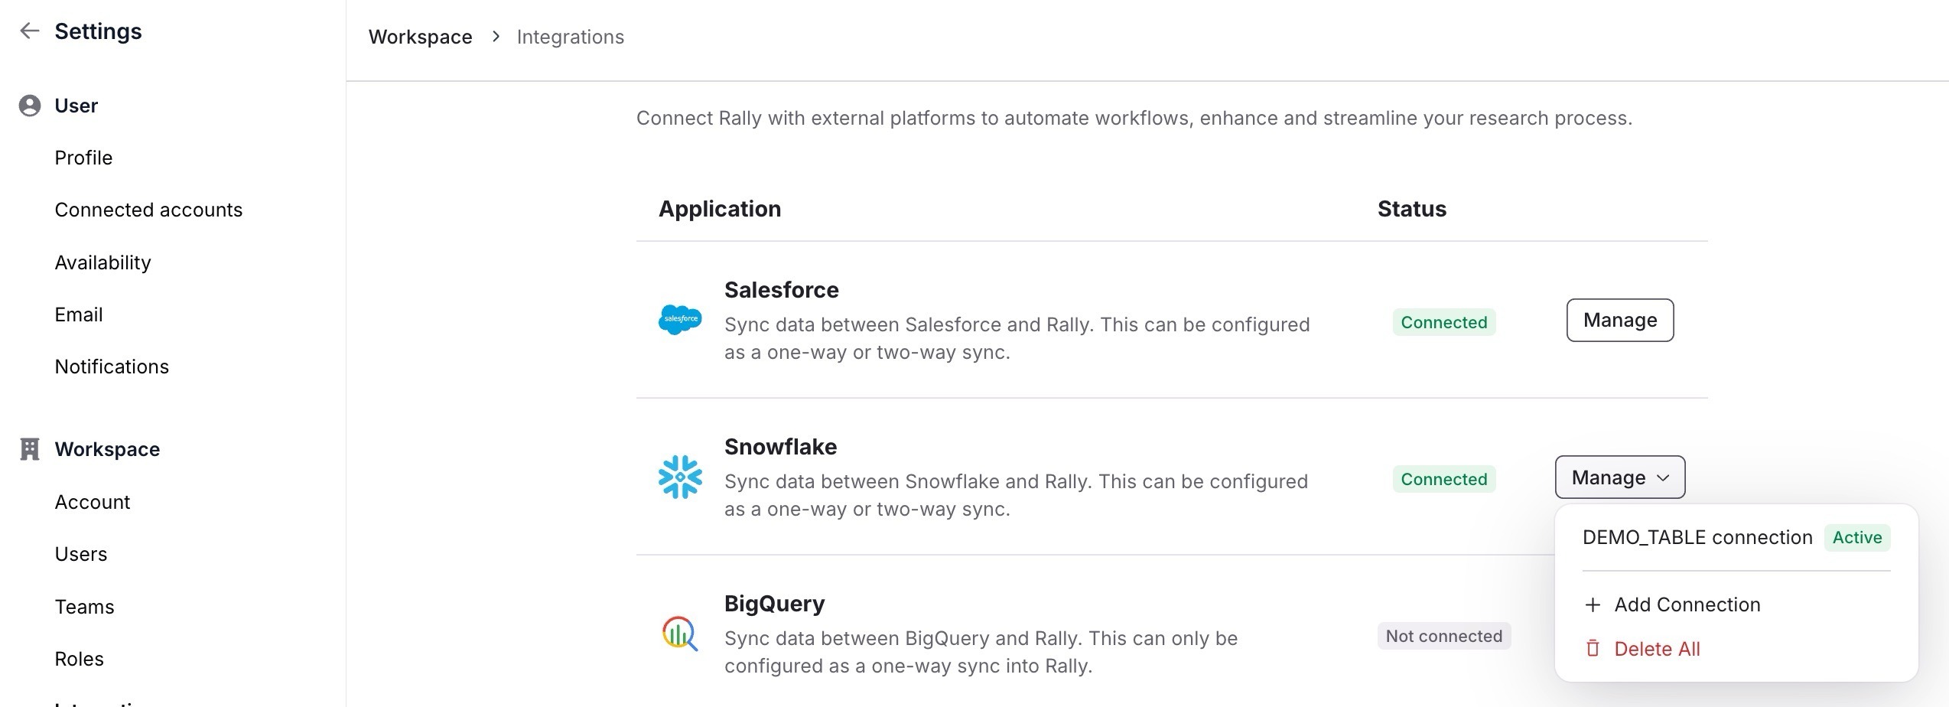This screenshot has width=1949, height=707.
Task: Choose Delete All from the menu
Action: pos(1657,649)
